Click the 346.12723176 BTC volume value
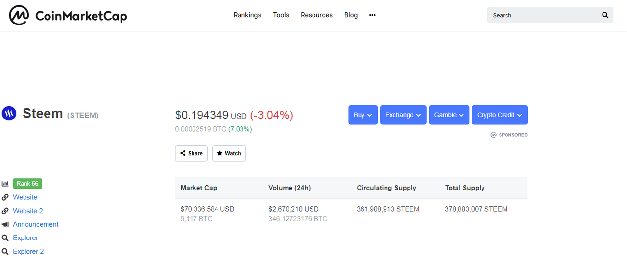 tap(298, 219)
